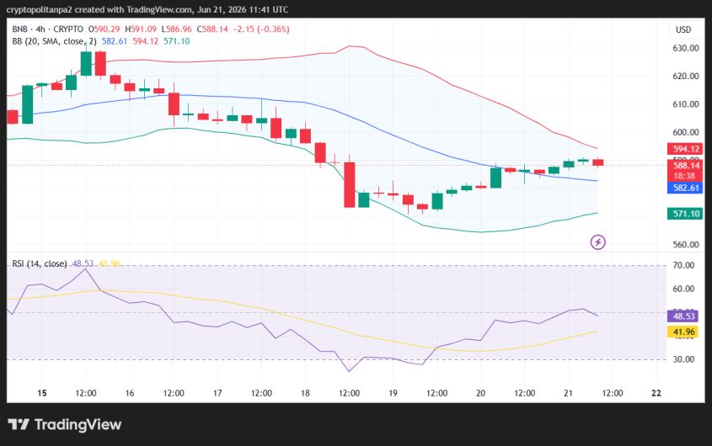
Task: Click the 30.00 RSI axis label
Action: [683, 359]
